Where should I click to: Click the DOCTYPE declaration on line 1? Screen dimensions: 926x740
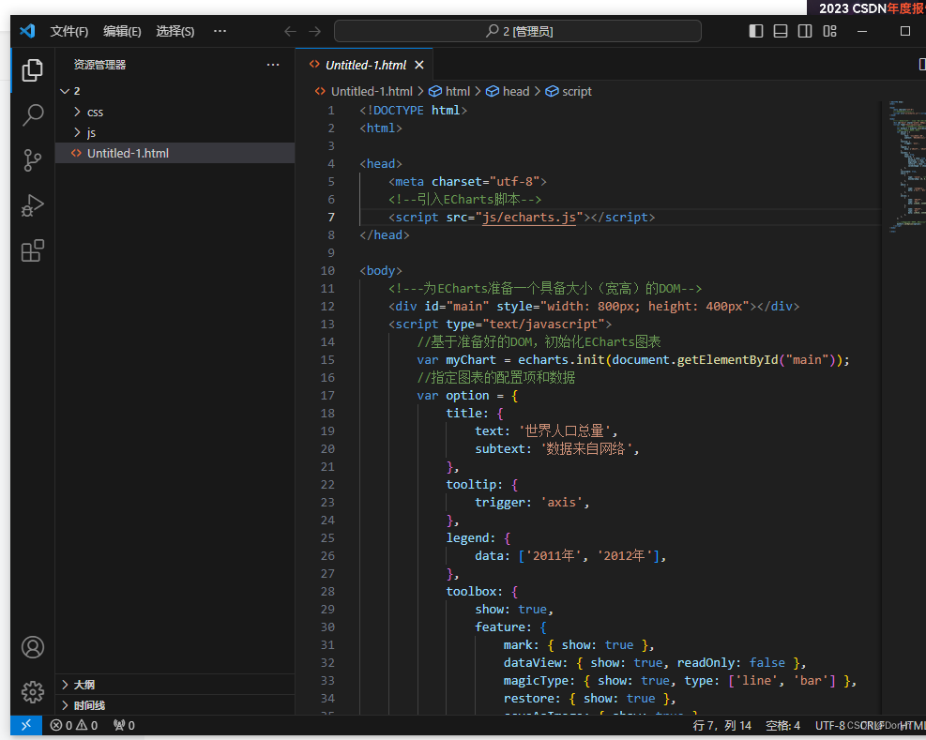(x=414, y=111)
